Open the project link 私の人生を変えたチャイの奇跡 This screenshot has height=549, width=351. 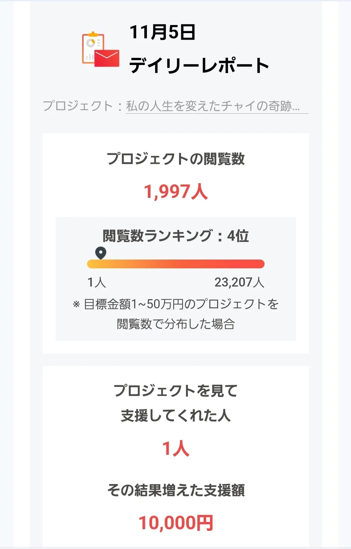pyautogui.click(x=213, y=106)
